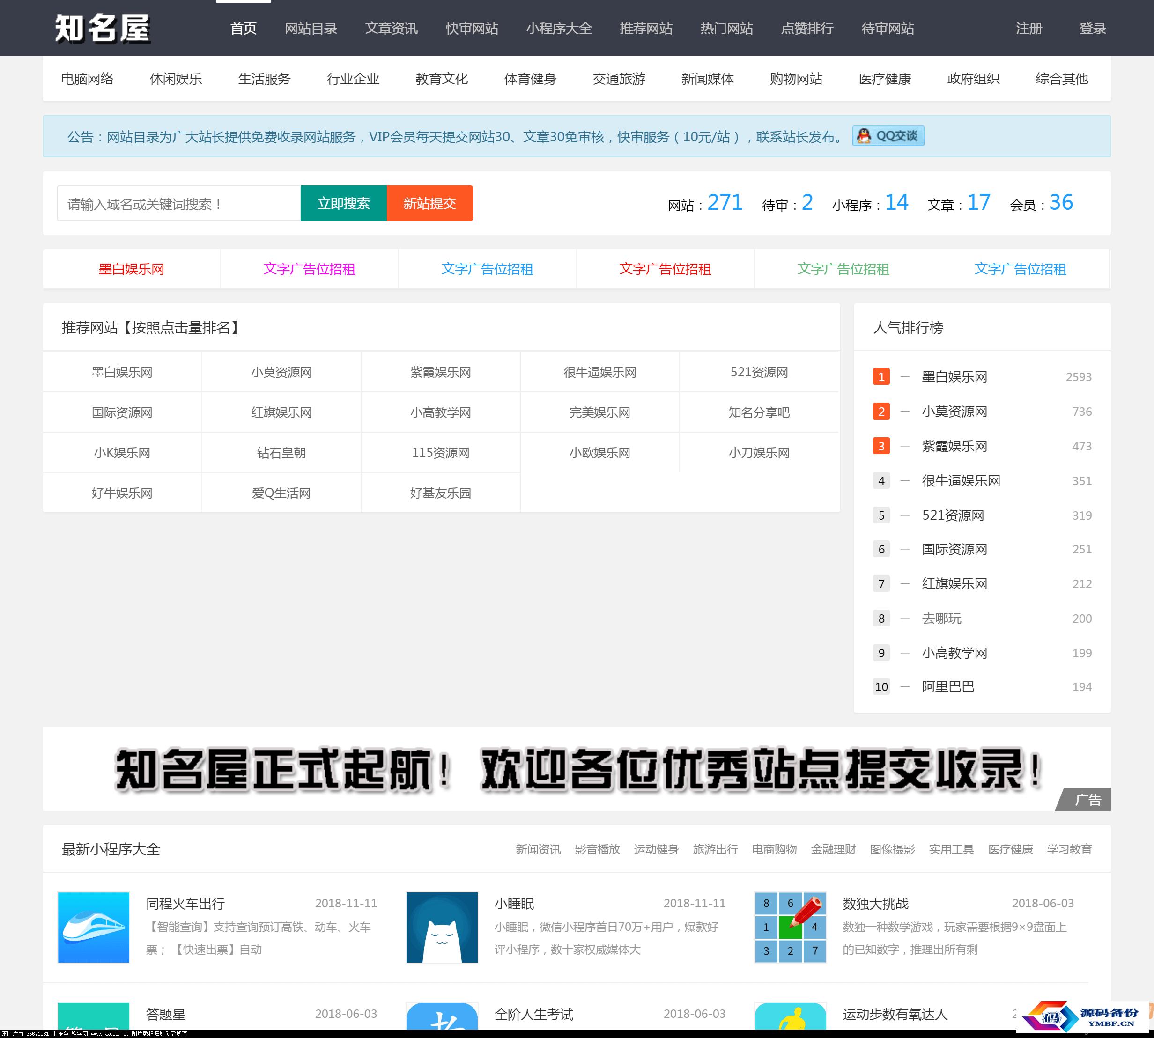
Task: Click the 新站提交 button
Action: point(429,203)
